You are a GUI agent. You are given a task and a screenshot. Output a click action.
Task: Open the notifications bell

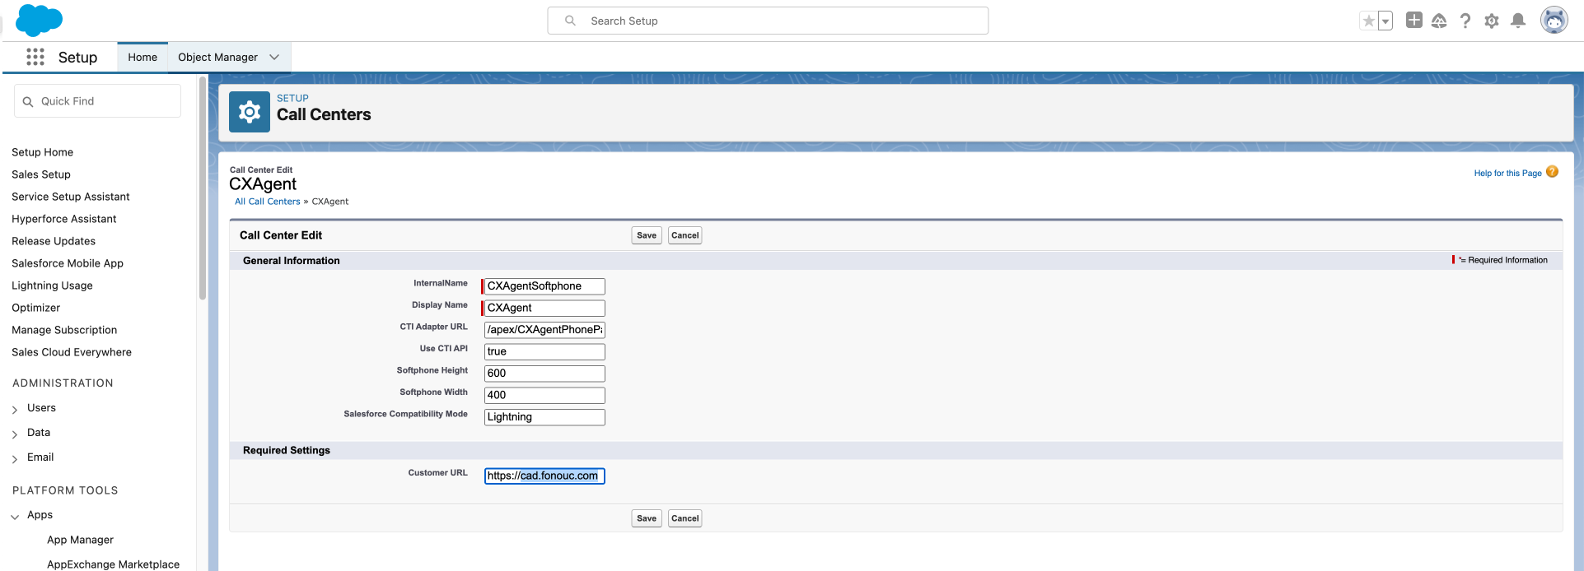point(1518,21)
